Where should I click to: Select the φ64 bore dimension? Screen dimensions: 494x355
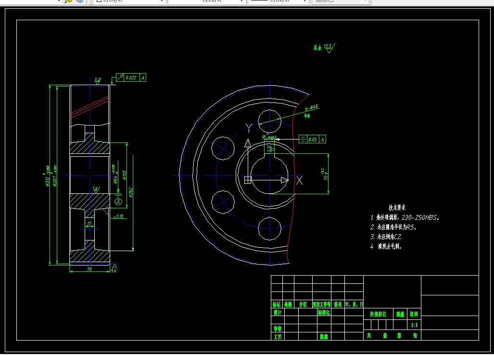pyautogui.click(x=114, y=175)
